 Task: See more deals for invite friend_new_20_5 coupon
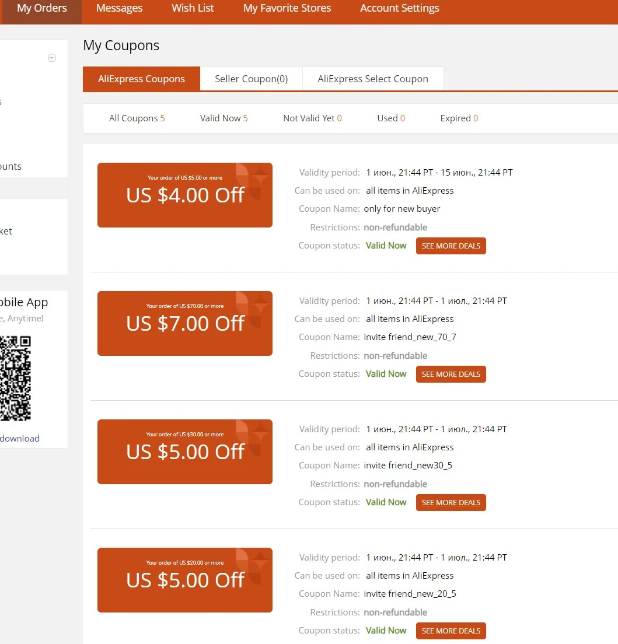point(451,631)
